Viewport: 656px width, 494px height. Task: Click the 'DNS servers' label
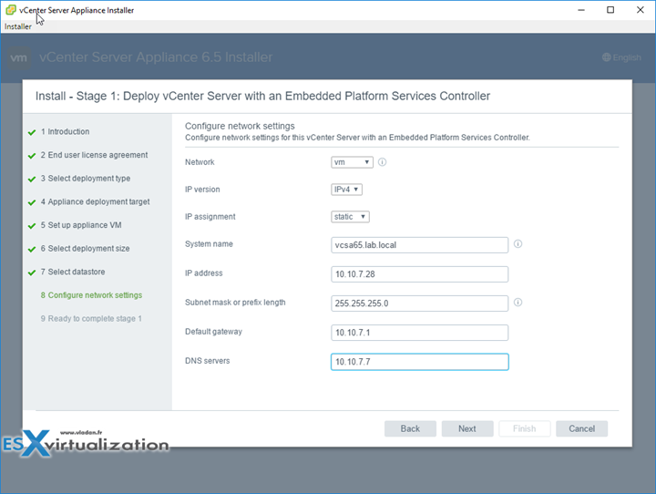(208, 361)
